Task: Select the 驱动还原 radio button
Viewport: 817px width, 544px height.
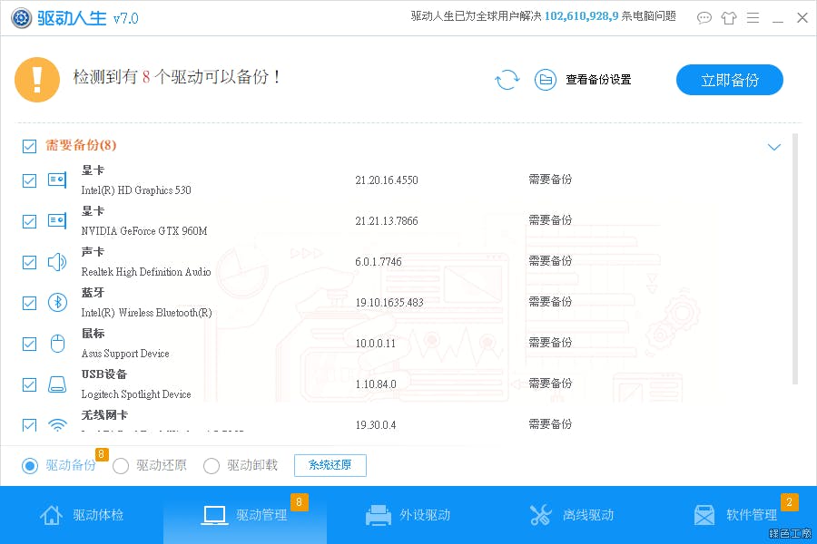Action: (121, 466)
